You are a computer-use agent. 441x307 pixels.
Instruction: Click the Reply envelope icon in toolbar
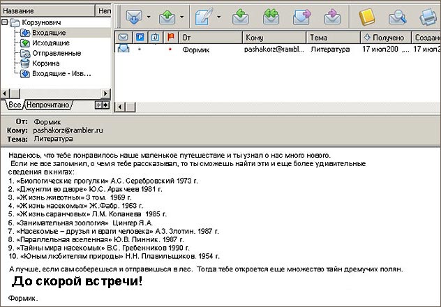(x=241, y=15)
